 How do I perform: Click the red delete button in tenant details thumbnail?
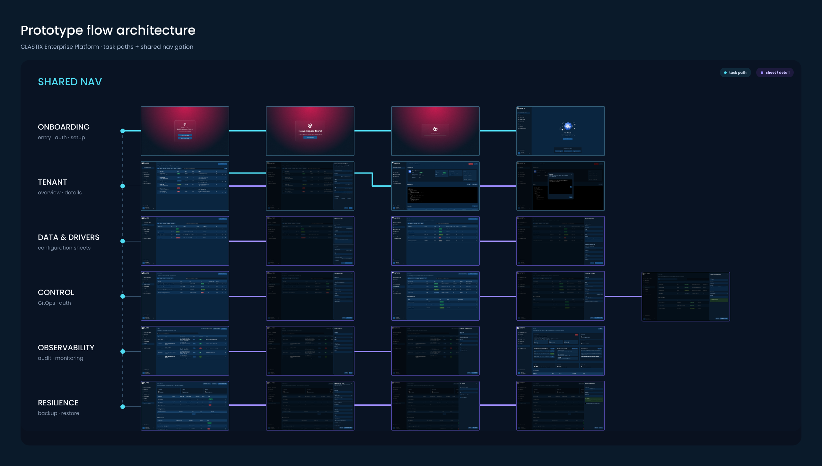(471, 164)
